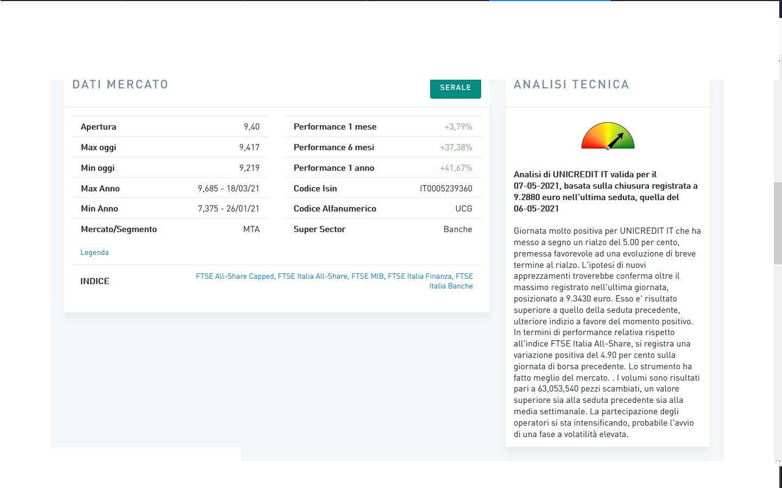Open the FTSE MIB index link
782x488 pixels.
[x=368, y=276]
